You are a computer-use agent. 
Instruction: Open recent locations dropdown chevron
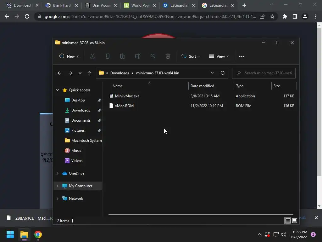(x=80, y=73)
